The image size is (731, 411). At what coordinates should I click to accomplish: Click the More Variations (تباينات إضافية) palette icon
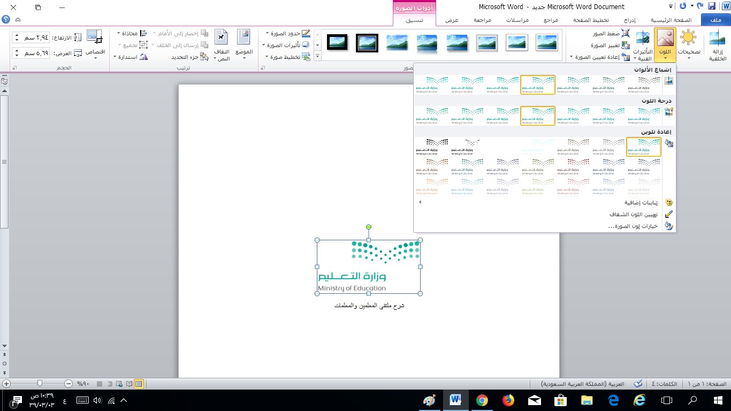coord(668,203)
